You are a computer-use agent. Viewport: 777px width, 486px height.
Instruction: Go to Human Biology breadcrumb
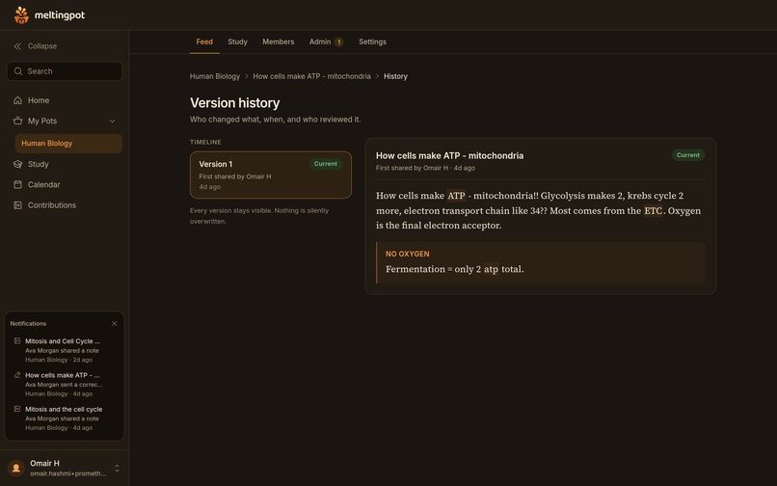[x=215, y=76]
